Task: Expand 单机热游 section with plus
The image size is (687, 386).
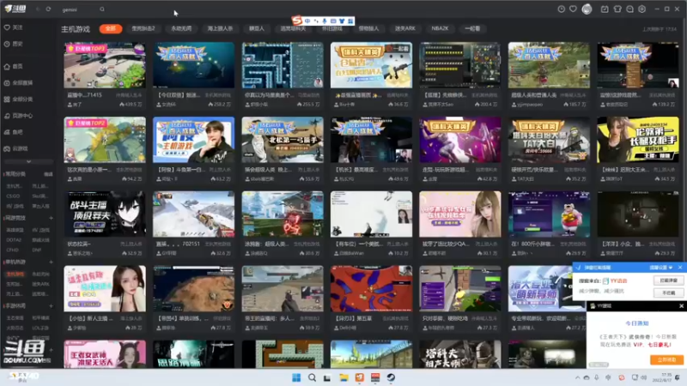Action: click(x=51, y=262)
